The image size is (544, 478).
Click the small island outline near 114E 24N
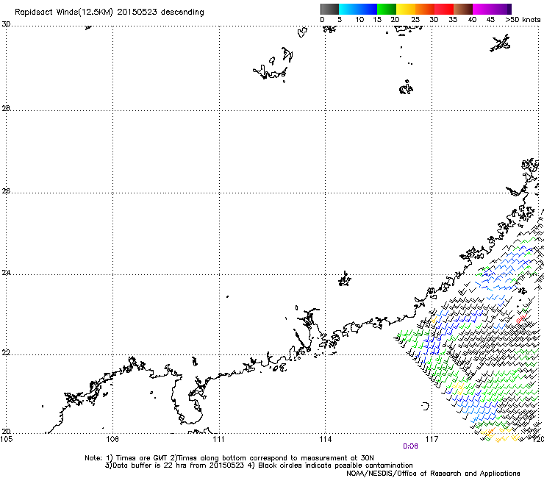[x=345, y=279]
